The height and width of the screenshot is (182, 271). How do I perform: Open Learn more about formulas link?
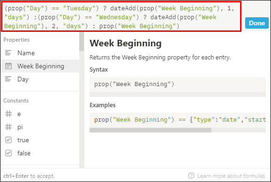tap(231, 176)
